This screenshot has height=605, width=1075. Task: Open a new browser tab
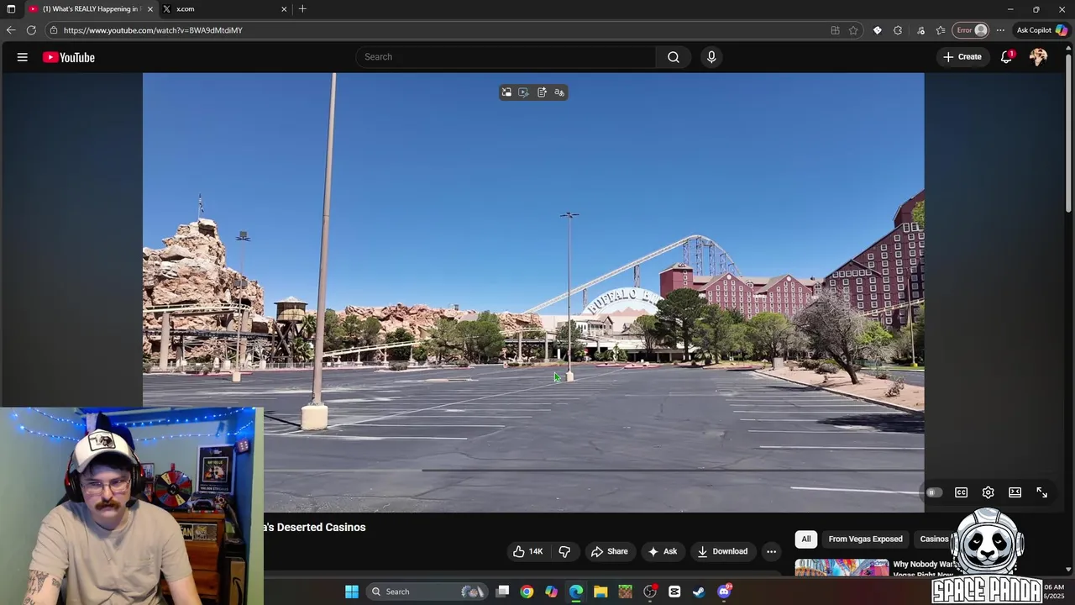pos(302,8)
